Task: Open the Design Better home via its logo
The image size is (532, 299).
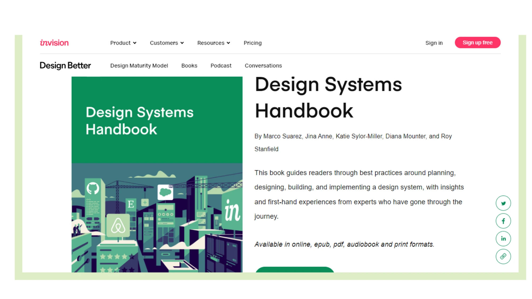Action: click(x=65, y=65)
